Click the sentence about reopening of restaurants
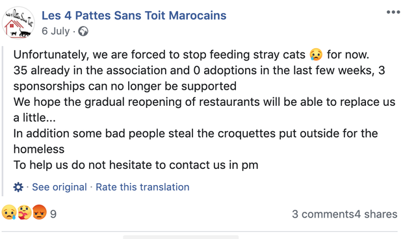Viewport: 403px width, 239px height. (x=204, y=110)
